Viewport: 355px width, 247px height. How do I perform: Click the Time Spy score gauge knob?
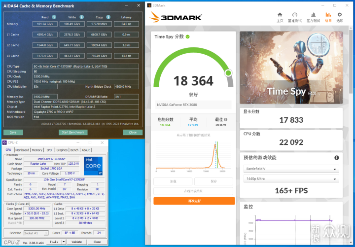coord(228,73)
